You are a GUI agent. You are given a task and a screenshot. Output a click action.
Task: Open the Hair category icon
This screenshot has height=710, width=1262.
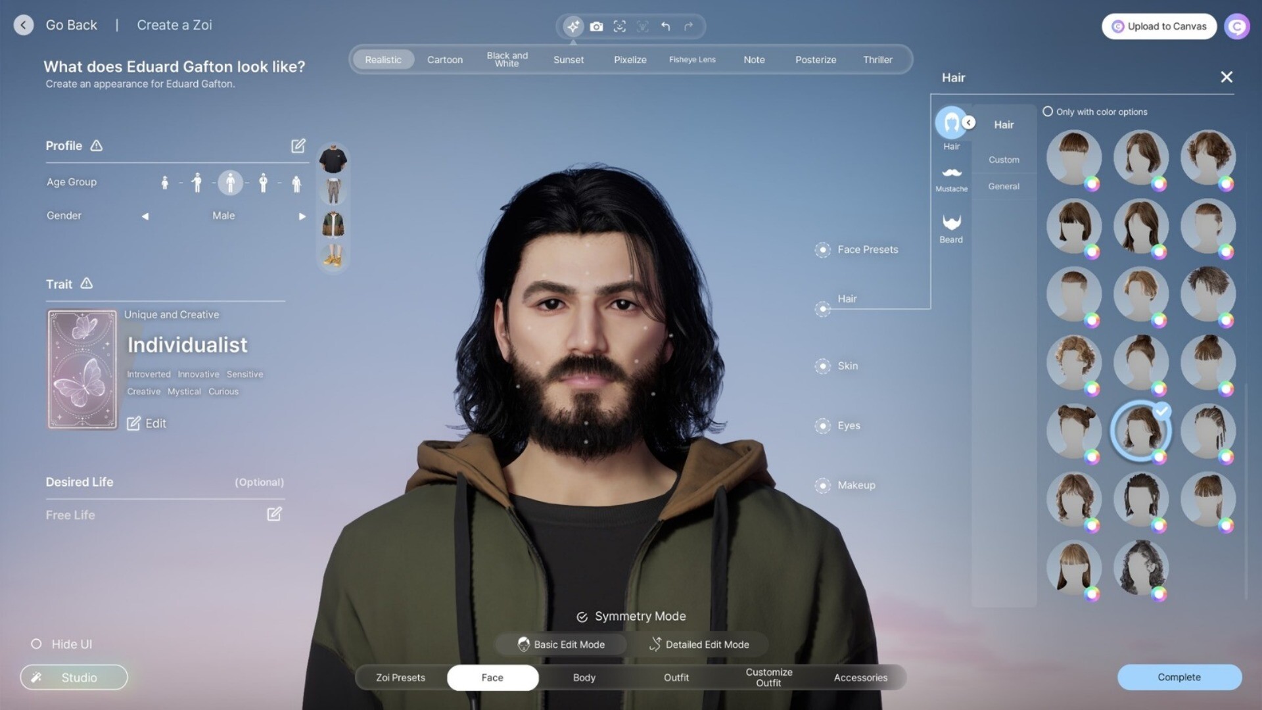coord(951,122)
